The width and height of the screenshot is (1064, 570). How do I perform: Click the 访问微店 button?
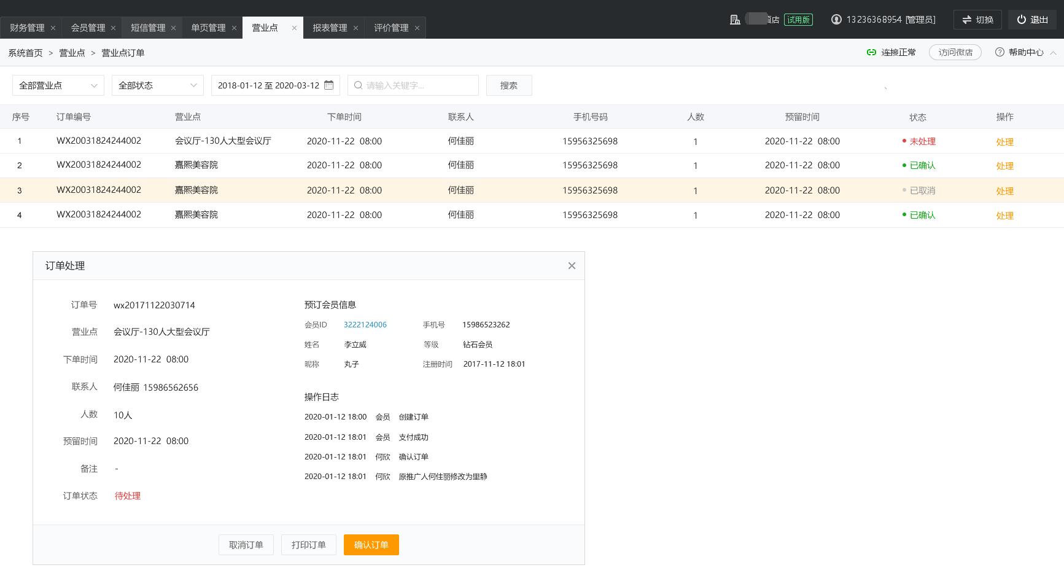click(x=955, y=53)
